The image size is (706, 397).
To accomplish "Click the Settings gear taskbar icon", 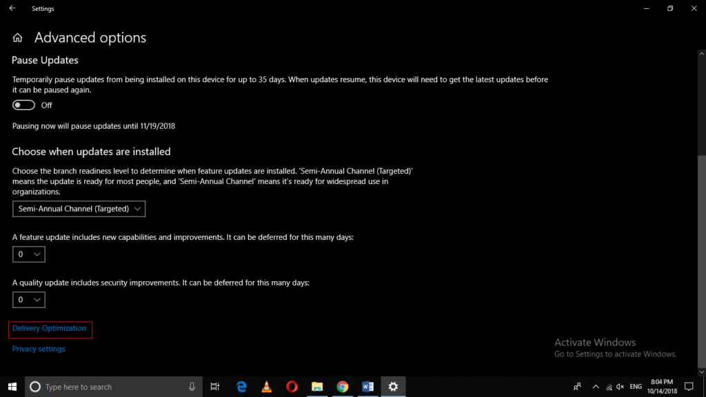I will 393,387.
